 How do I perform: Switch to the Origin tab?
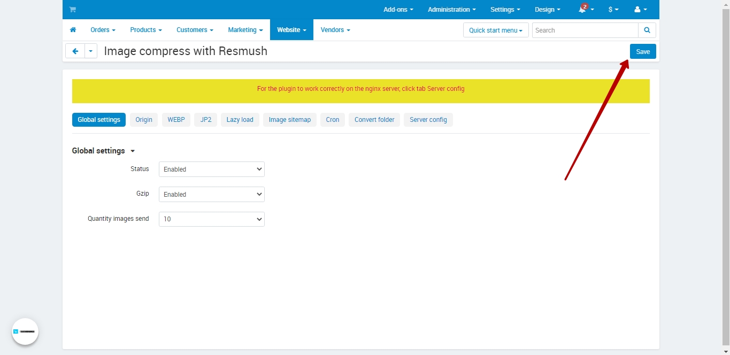(x=144, y=120)
